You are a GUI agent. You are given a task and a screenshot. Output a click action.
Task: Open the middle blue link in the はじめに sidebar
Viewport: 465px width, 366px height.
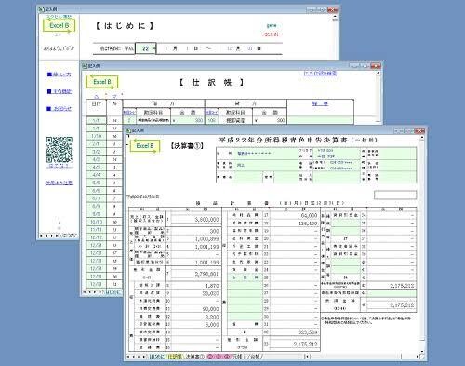(60, 91)
